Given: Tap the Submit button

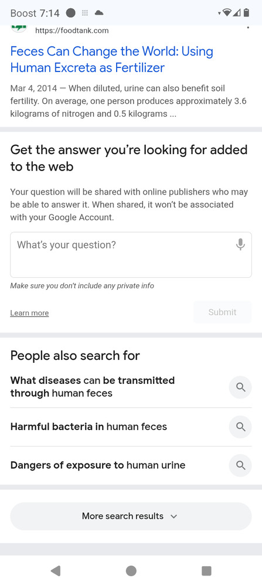Looking at the screenshot, I should click(x=222, y=312).
